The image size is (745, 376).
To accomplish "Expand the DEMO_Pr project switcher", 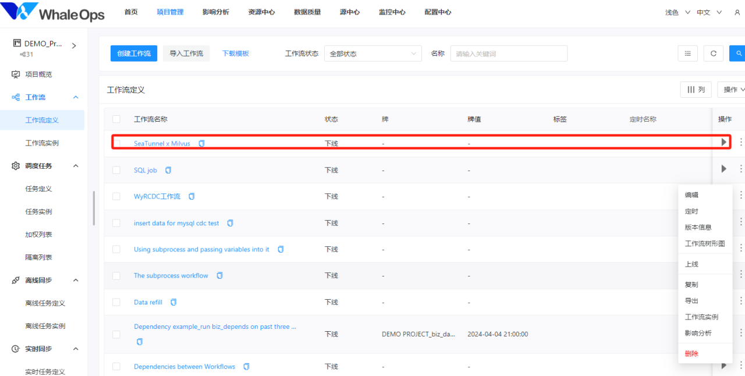I will (x=74, y=46).
